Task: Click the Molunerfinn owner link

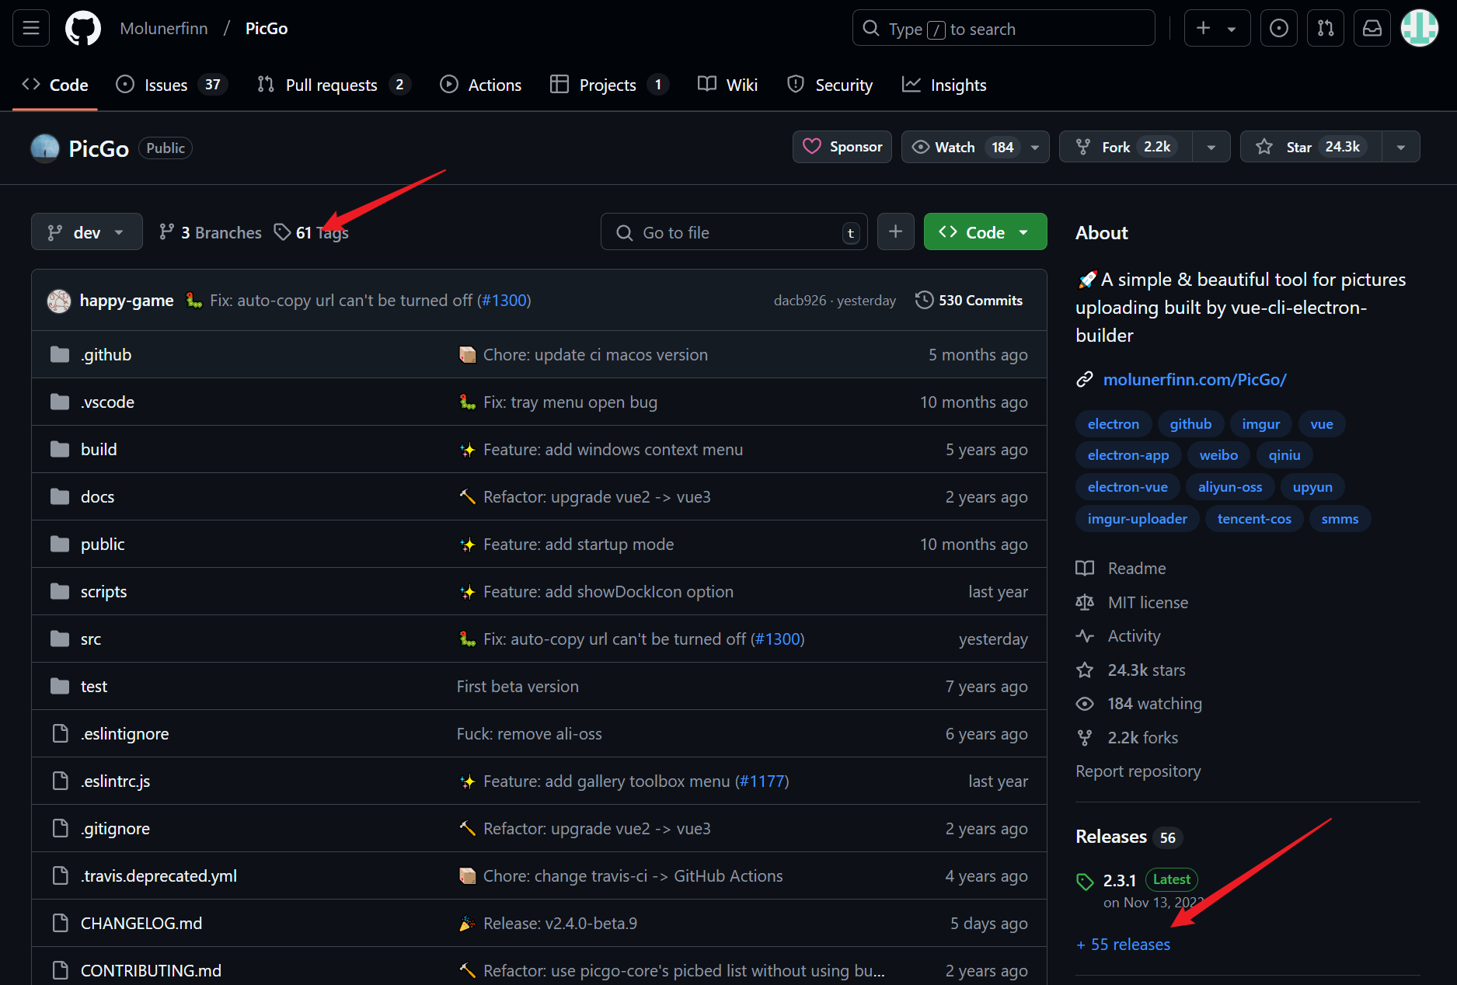Action: [164, 29]
